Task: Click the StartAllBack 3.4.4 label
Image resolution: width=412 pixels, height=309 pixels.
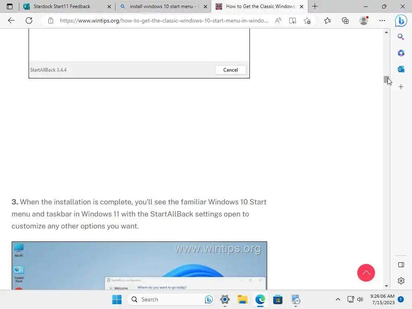Action: tap(48, 70)
